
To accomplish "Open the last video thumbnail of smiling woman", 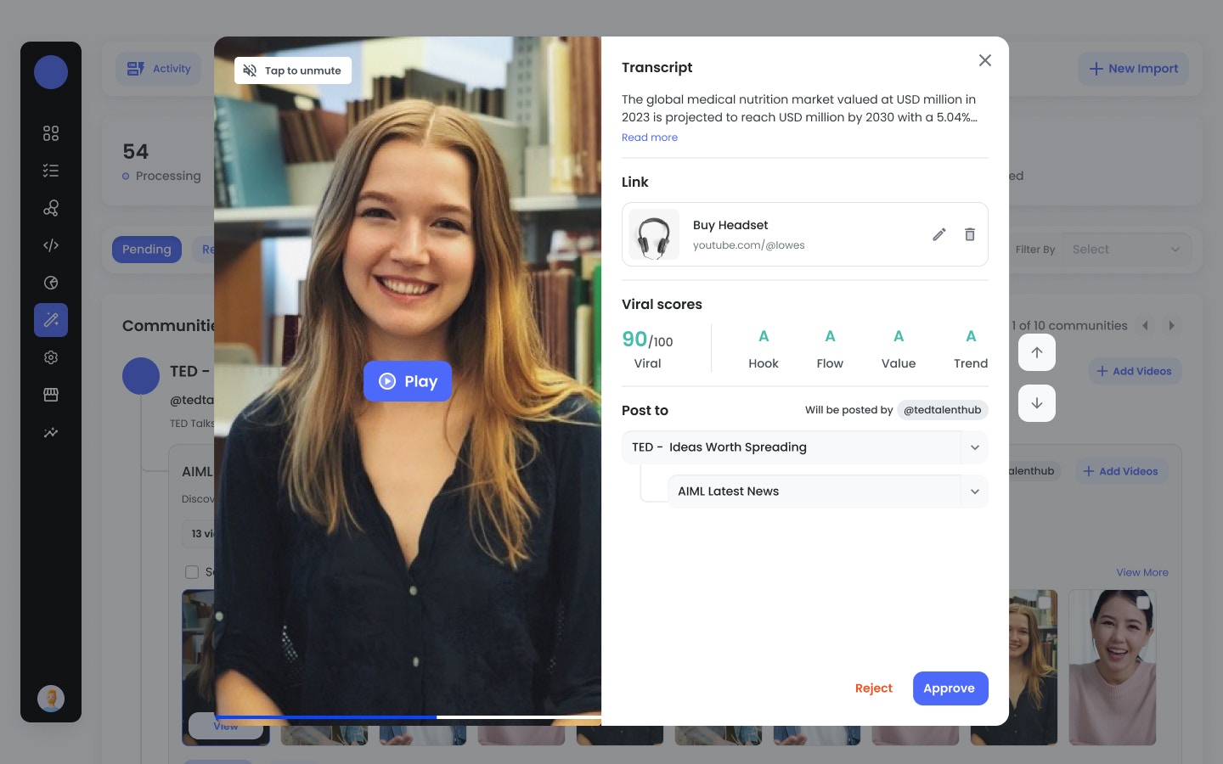I will tap(1113, 668).
